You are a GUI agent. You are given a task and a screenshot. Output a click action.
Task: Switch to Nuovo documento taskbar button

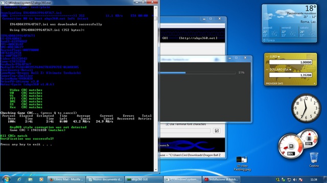click(105, 179)
